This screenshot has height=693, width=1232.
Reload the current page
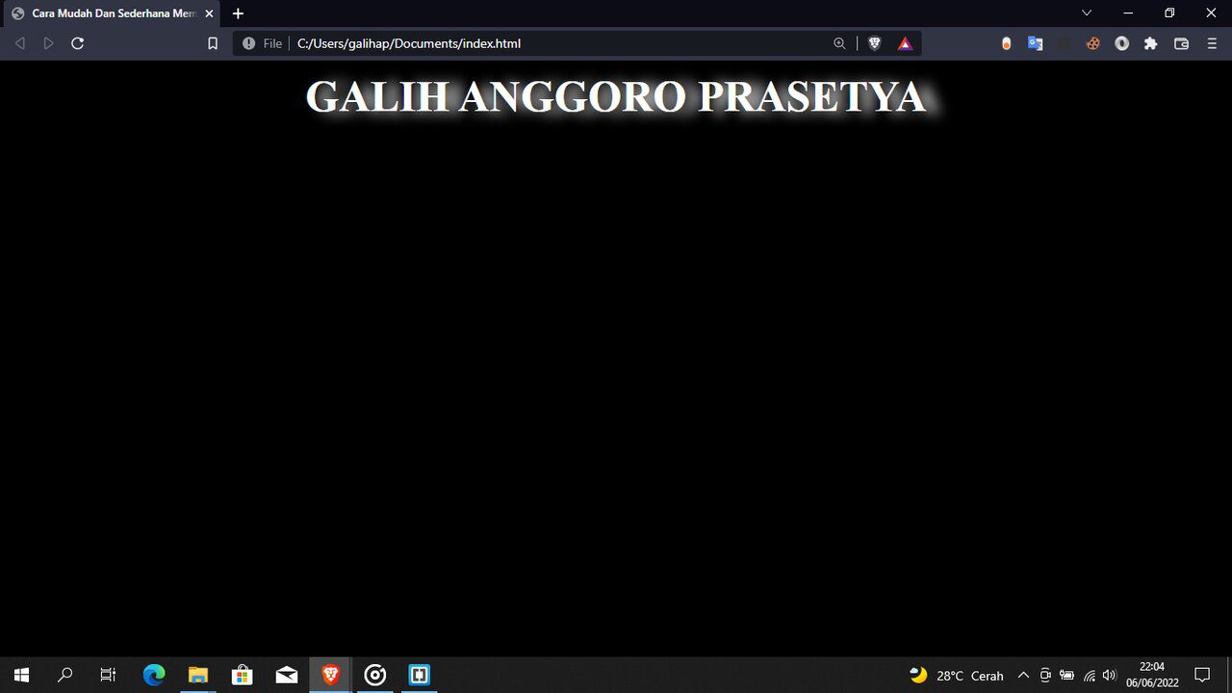(x=78, y=43)
